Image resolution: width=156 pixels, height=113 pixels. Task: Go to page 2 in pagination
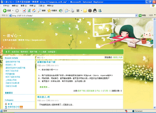click(41, 57)
